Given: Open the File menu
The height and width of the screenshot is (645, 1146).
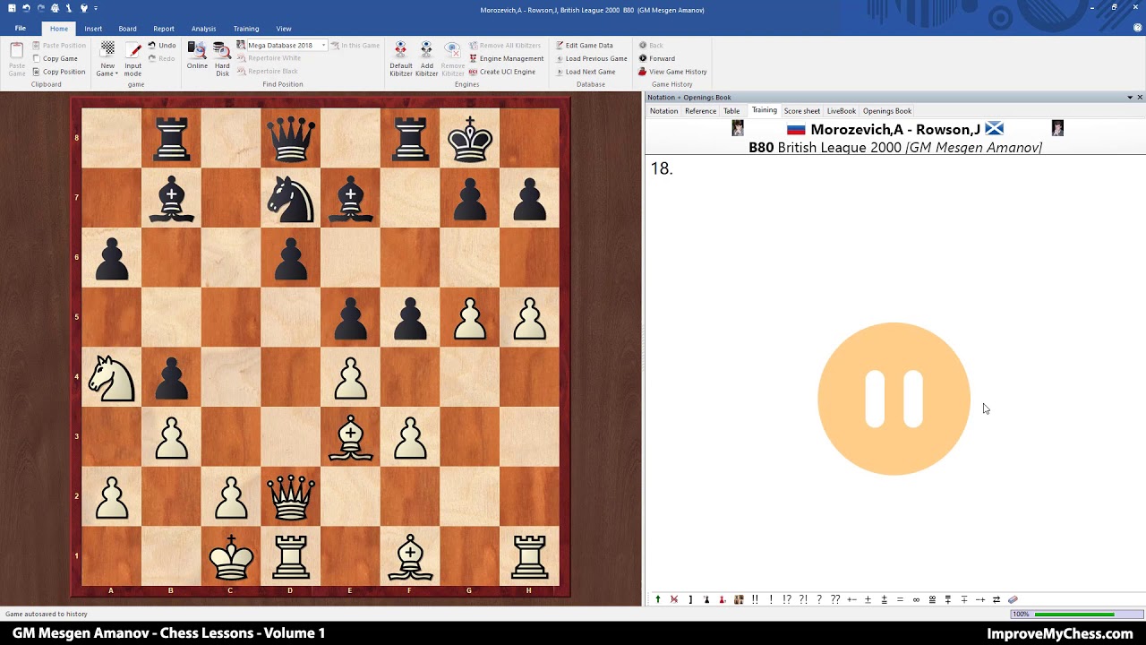Looking at the screenshot, I should pyautogui.click(x=20, y=29).
